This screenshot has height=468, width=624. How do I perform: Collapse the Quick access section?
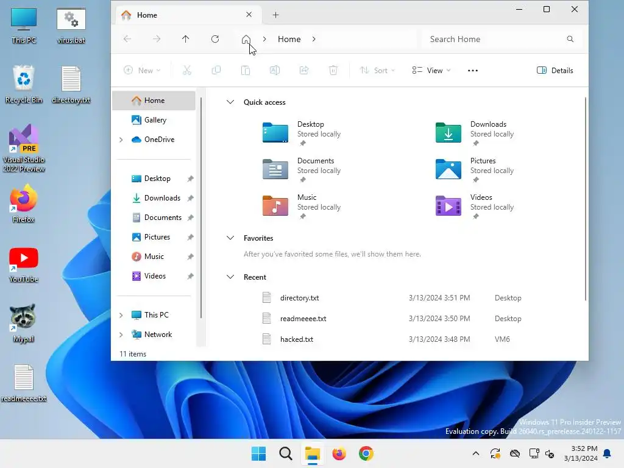(230, 102)
